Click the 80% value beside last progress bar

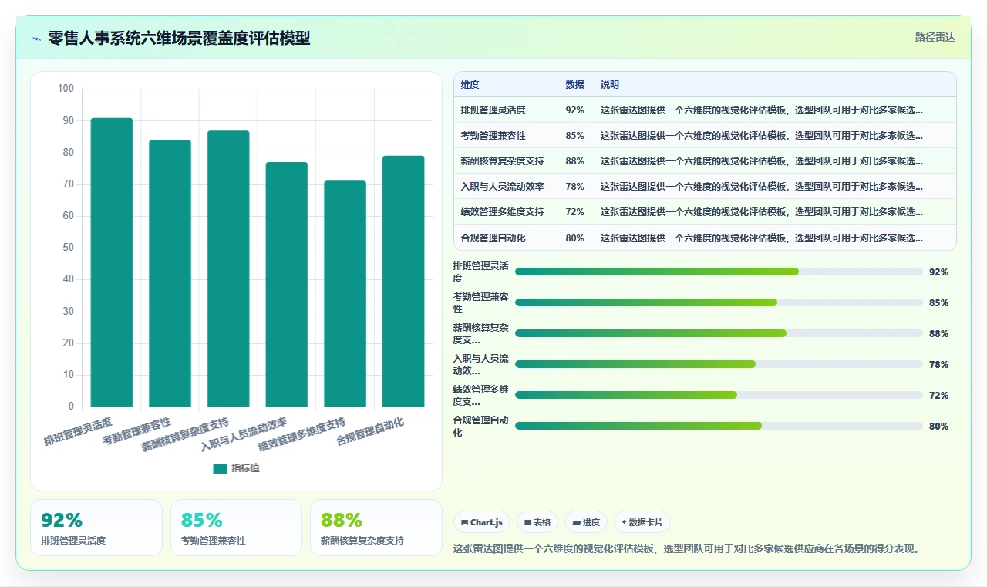click(x=938, y=427)
